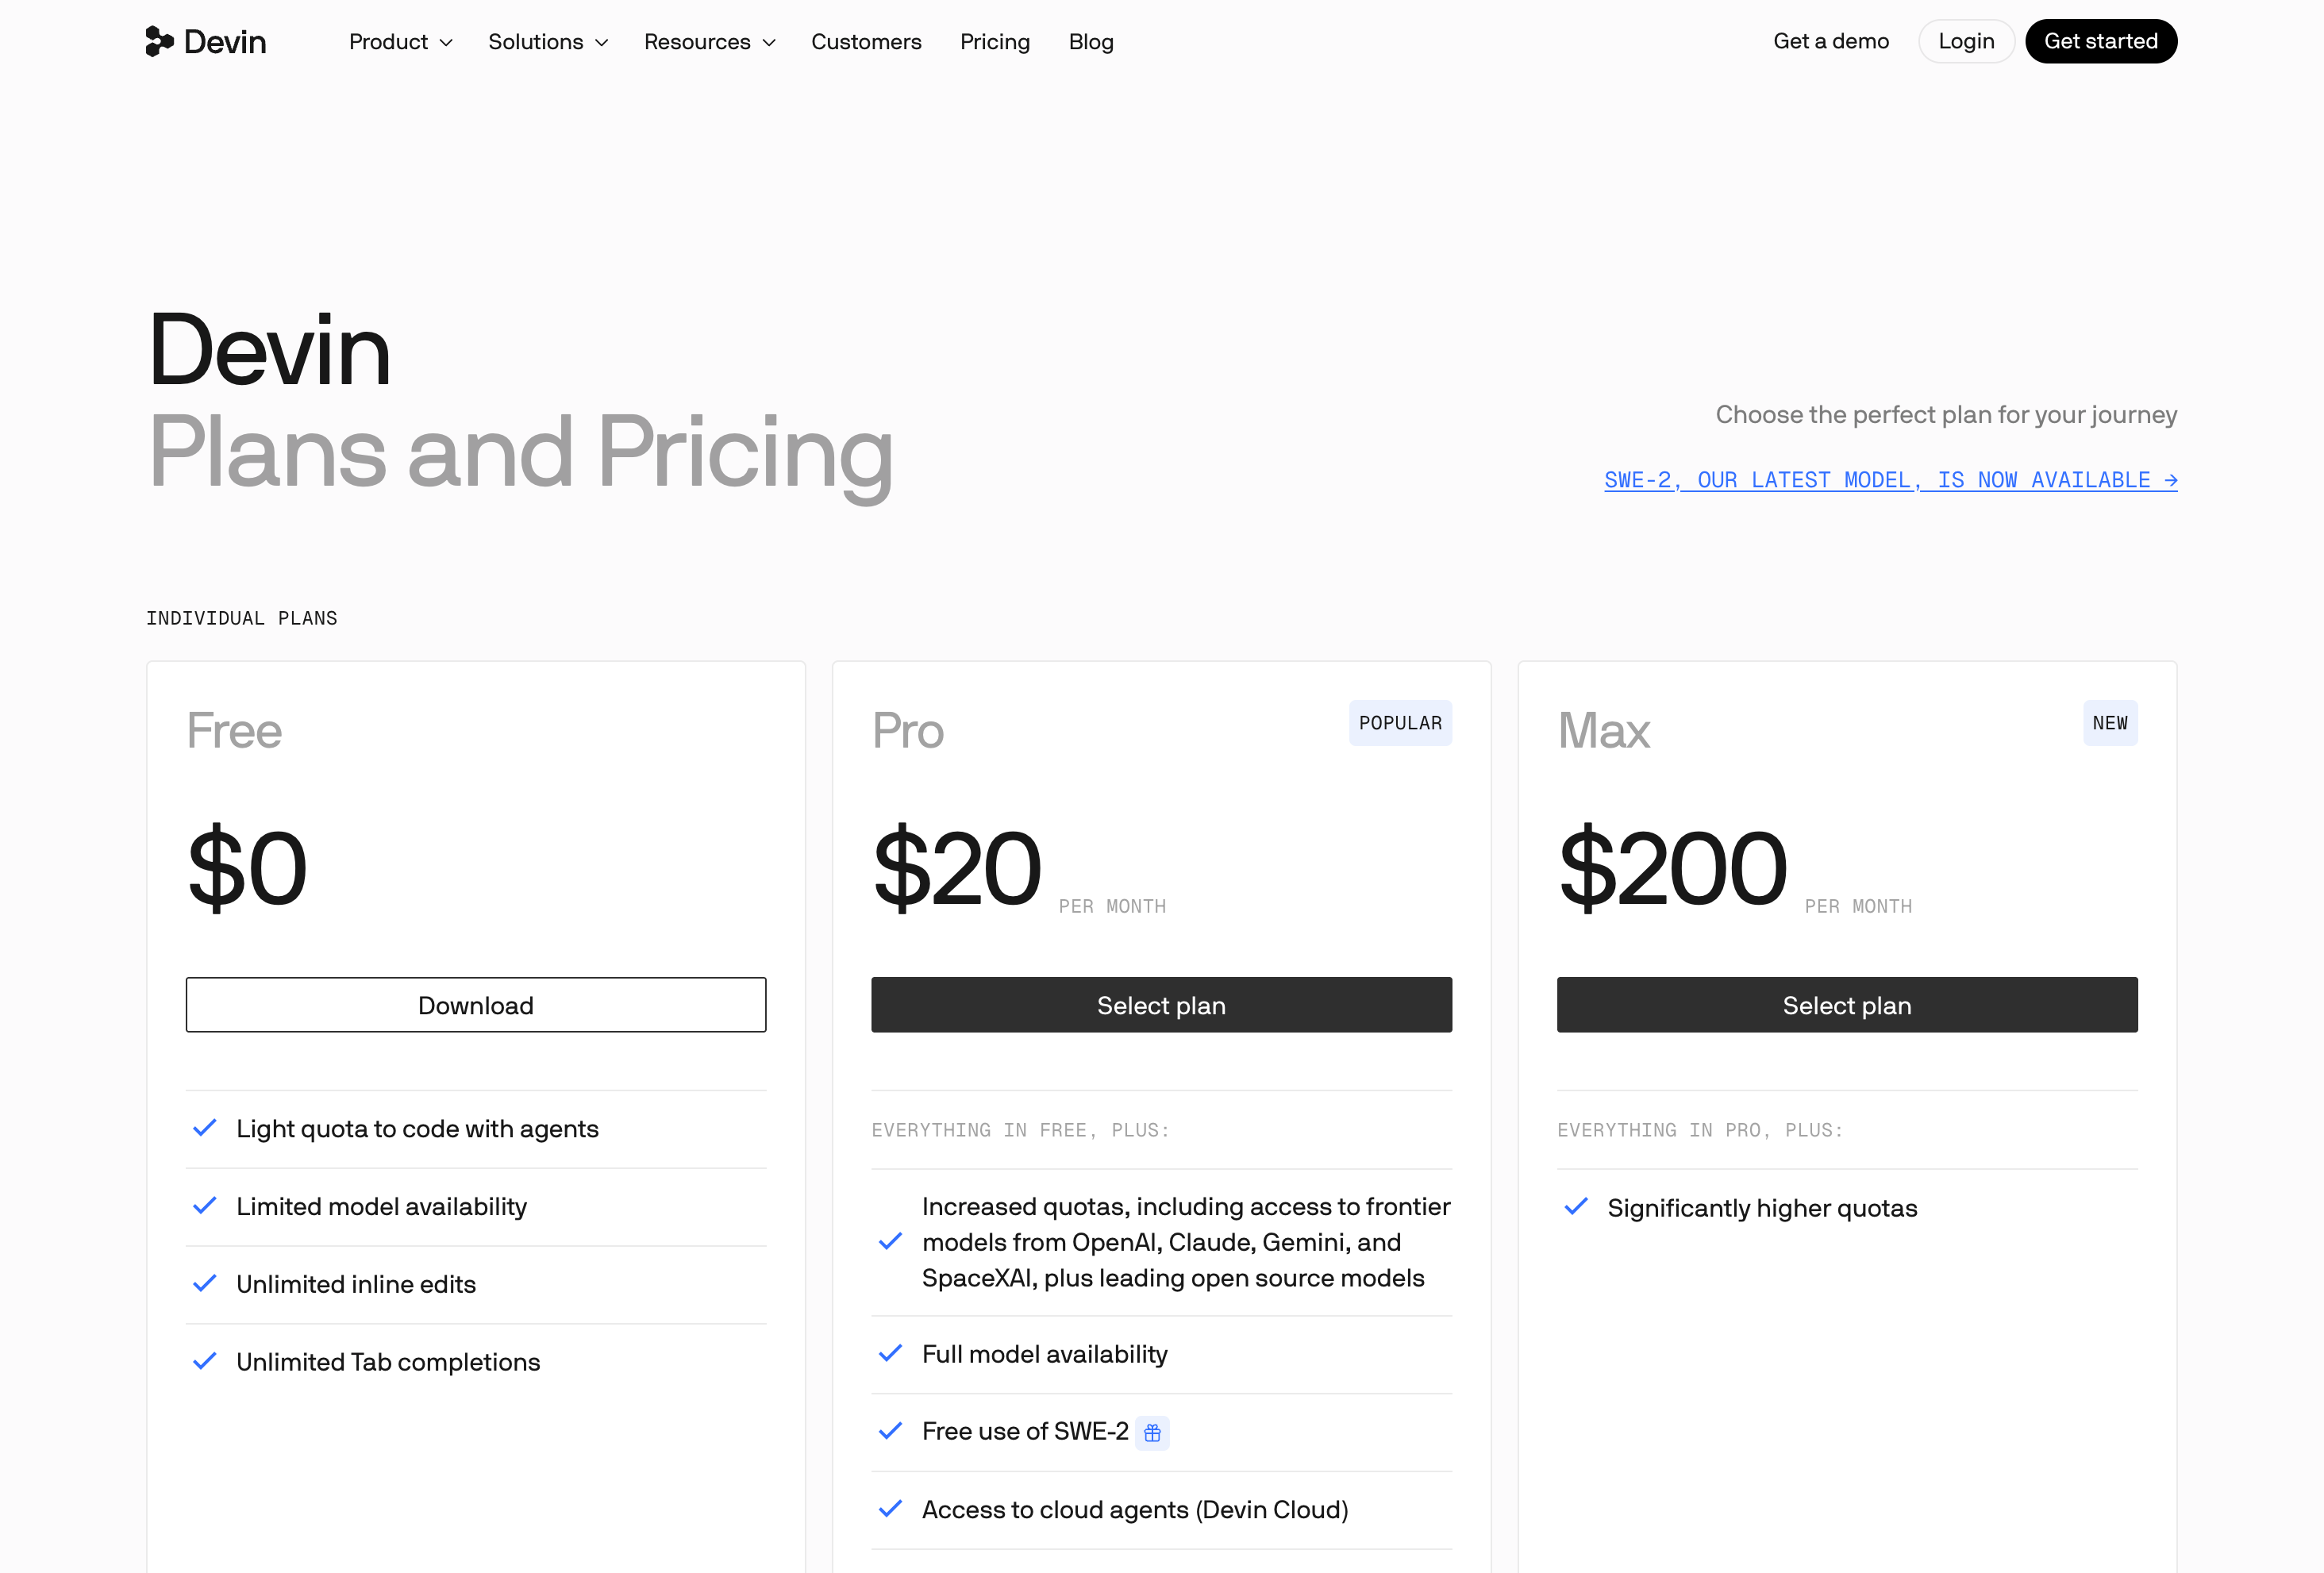Click the gift icon beside SWE-2

pos(1152,1432)
